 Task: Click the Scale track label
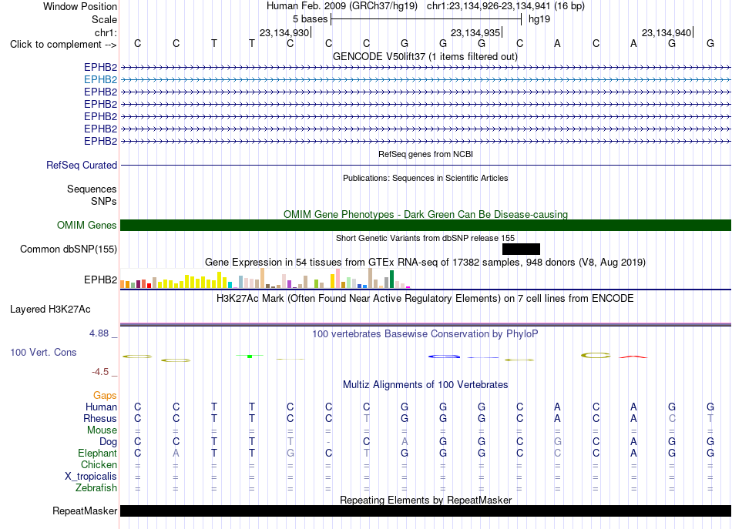(x=104, y=19)
